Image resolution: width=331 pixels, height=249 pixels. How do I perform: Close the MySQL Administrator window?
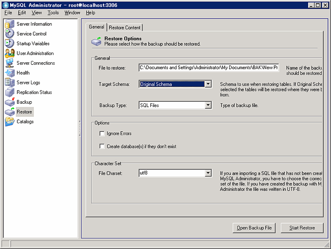tap(325, 5)
